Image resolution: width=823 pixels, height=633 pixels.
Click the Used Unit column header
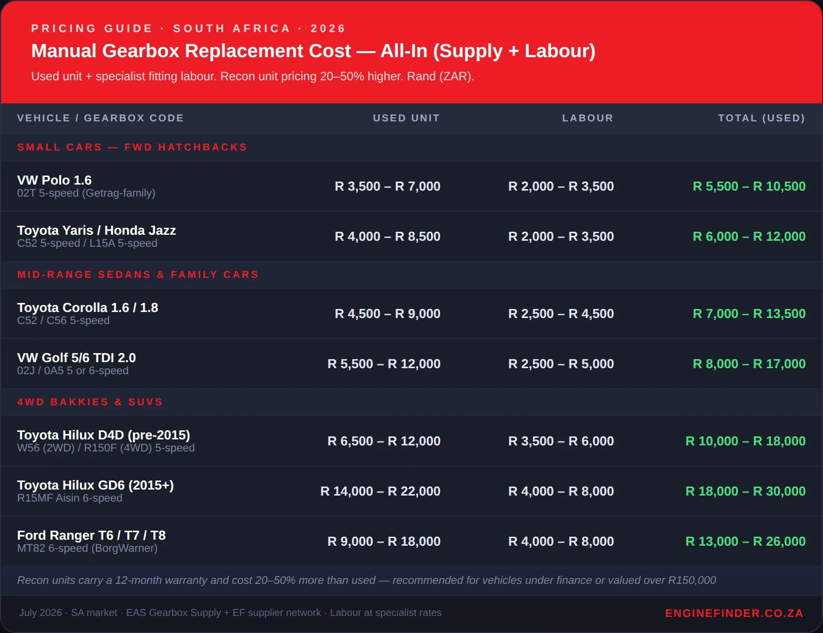tap(406, 118)
